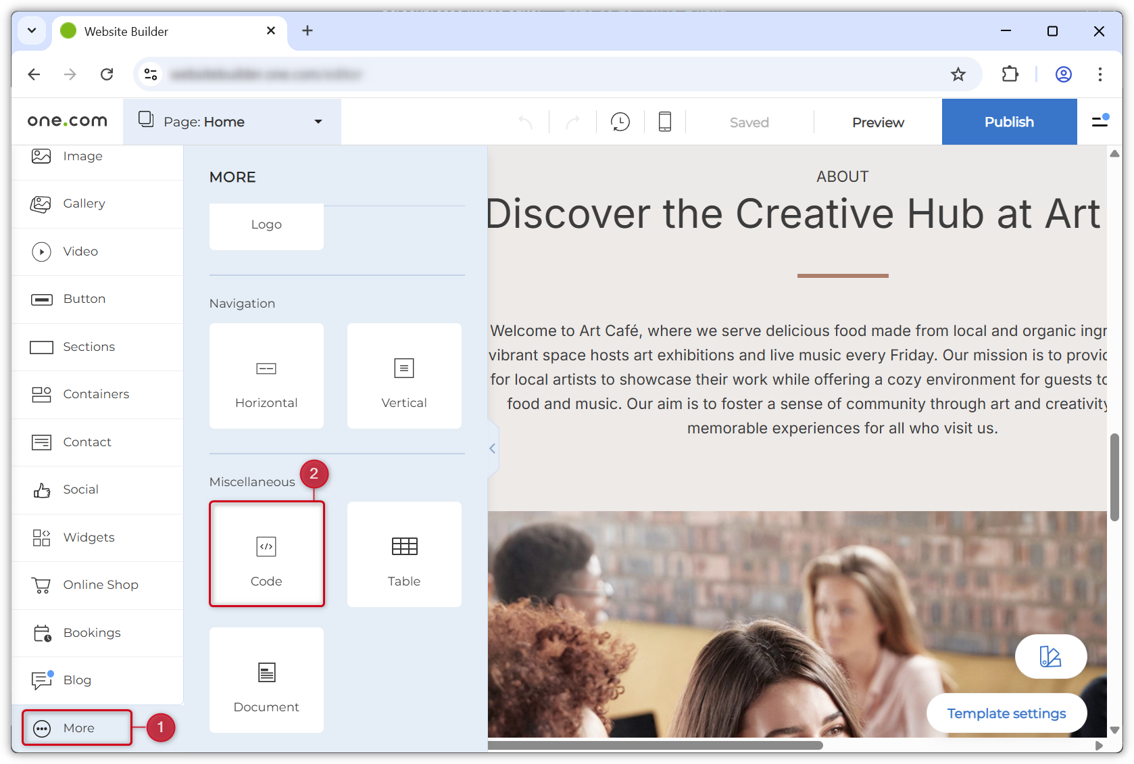Switch to mobile preview mode

point(664,122)
